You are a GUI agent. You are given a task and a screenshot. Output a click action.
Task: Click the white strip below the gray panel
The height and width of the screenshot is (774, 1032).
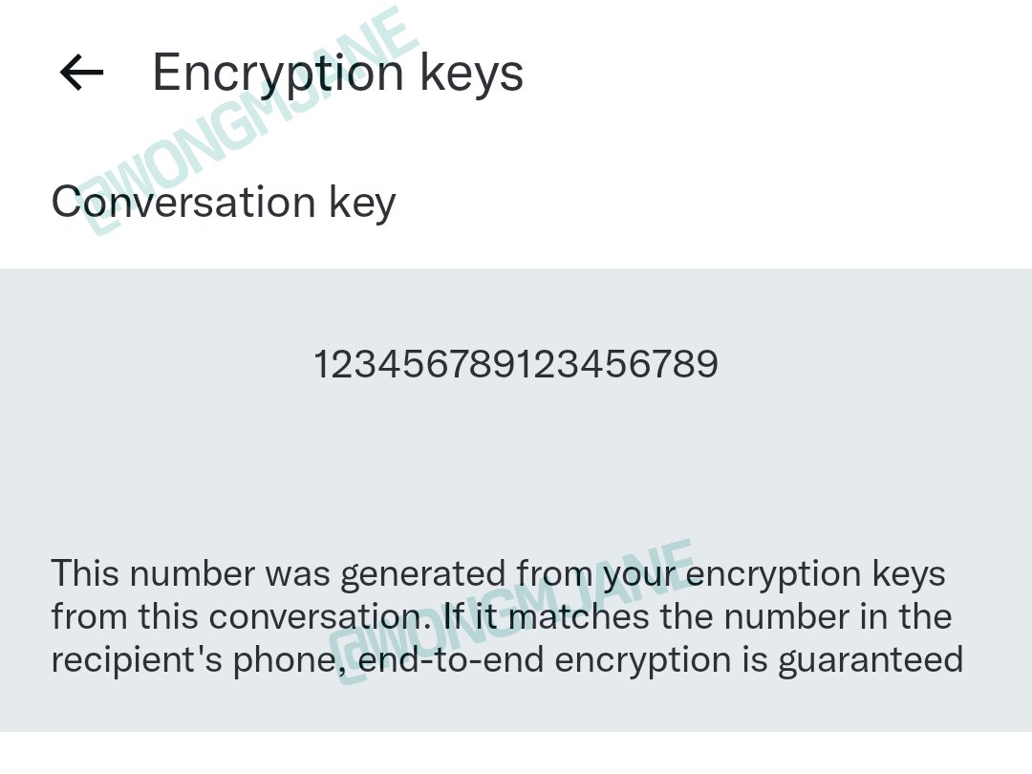[515, 753]
